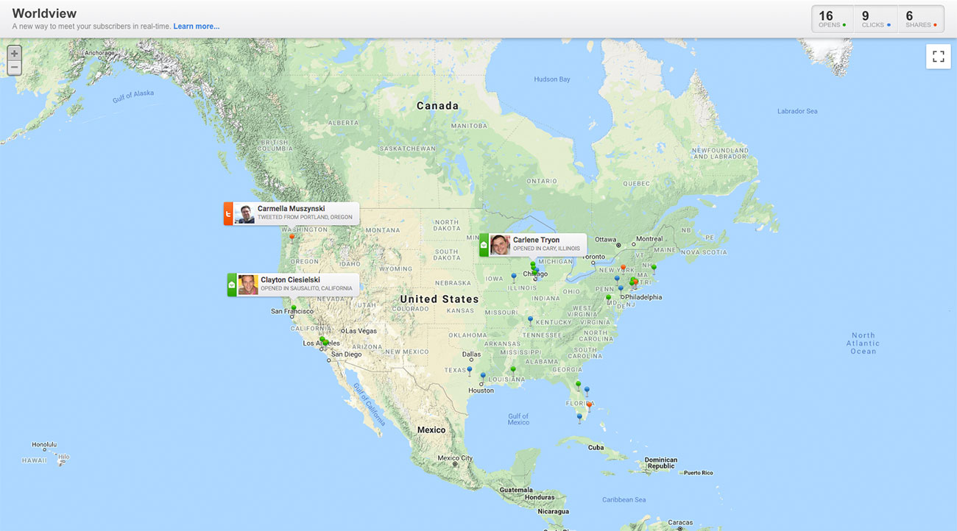Screen dimensions: 957x531
Task: Click the Guatemala label
Action: click(515, 489)
